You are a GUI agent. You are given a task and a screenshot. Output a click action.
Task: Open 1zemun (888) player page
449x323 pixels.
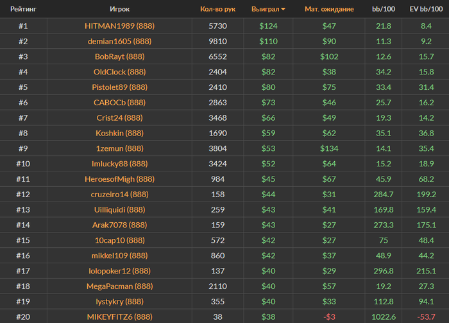point(119,149)
